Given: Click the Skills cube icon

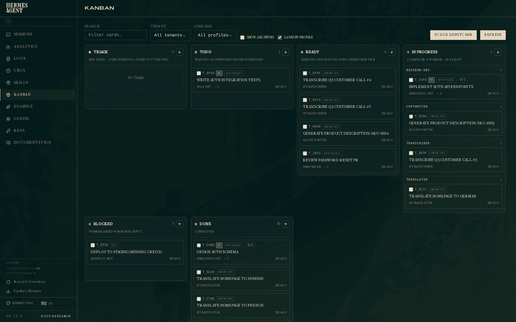Looking at the screenshot, I should (x=8, y=83).
